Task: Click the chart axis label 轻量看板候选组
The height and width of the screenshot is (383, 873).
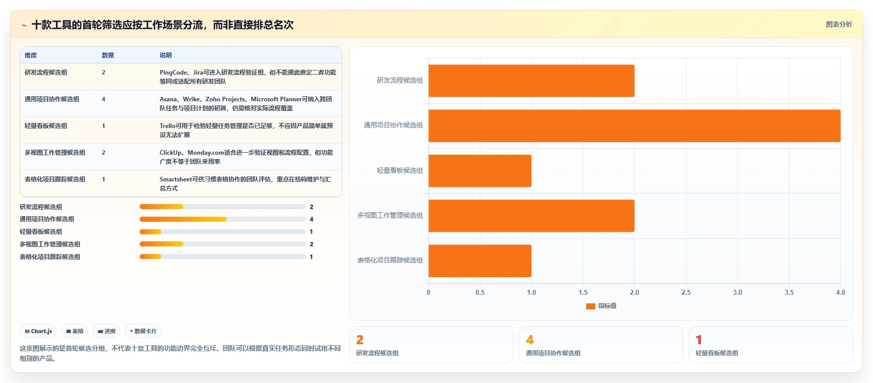Action: click(x=400, y=170)
